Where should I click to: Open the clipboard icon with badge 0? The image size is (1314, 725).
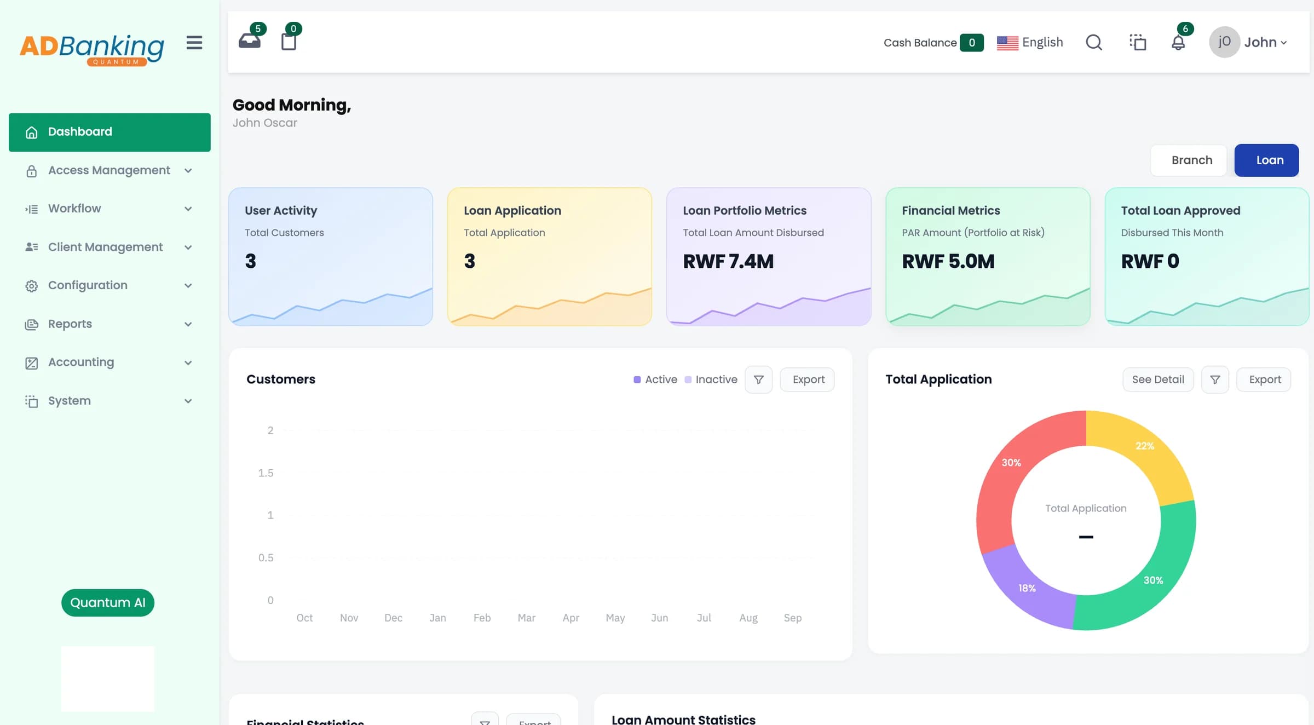[x=289, y=42]
